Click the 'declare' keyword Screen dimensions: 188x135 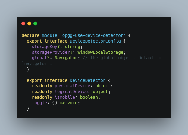[x=30, y=35]
